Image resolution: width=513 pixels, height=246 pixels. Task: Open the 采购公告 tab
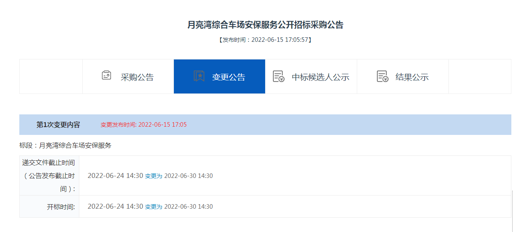[x=128, y=76]
